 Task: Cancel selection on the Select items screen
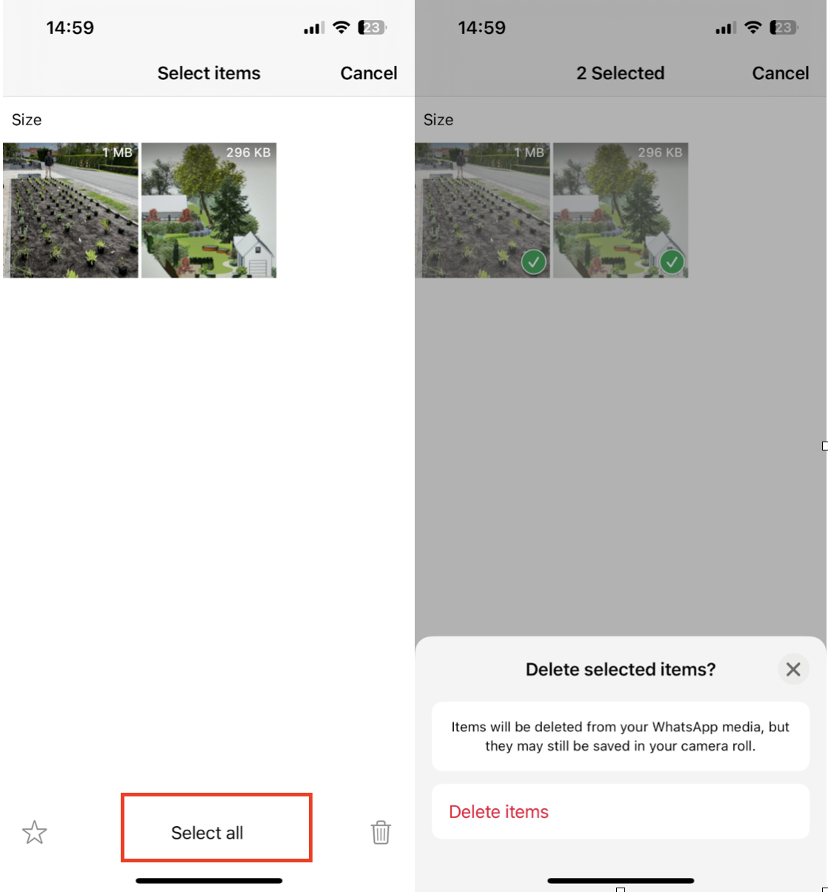pos(369,73)
